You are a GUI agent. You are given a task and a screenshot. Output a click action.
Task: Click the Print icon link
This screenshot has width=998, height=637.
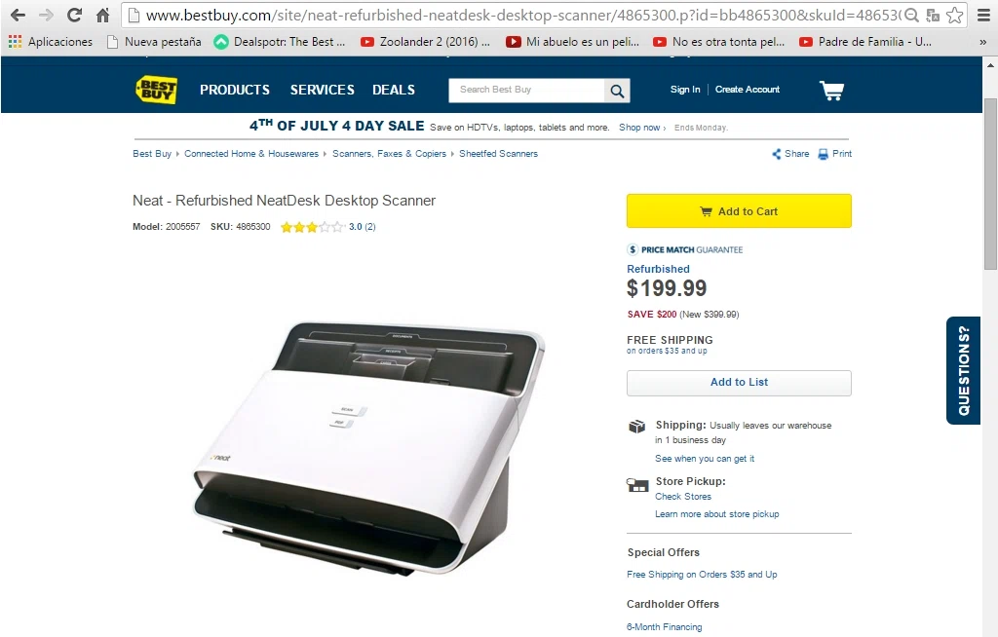point(834,154)
